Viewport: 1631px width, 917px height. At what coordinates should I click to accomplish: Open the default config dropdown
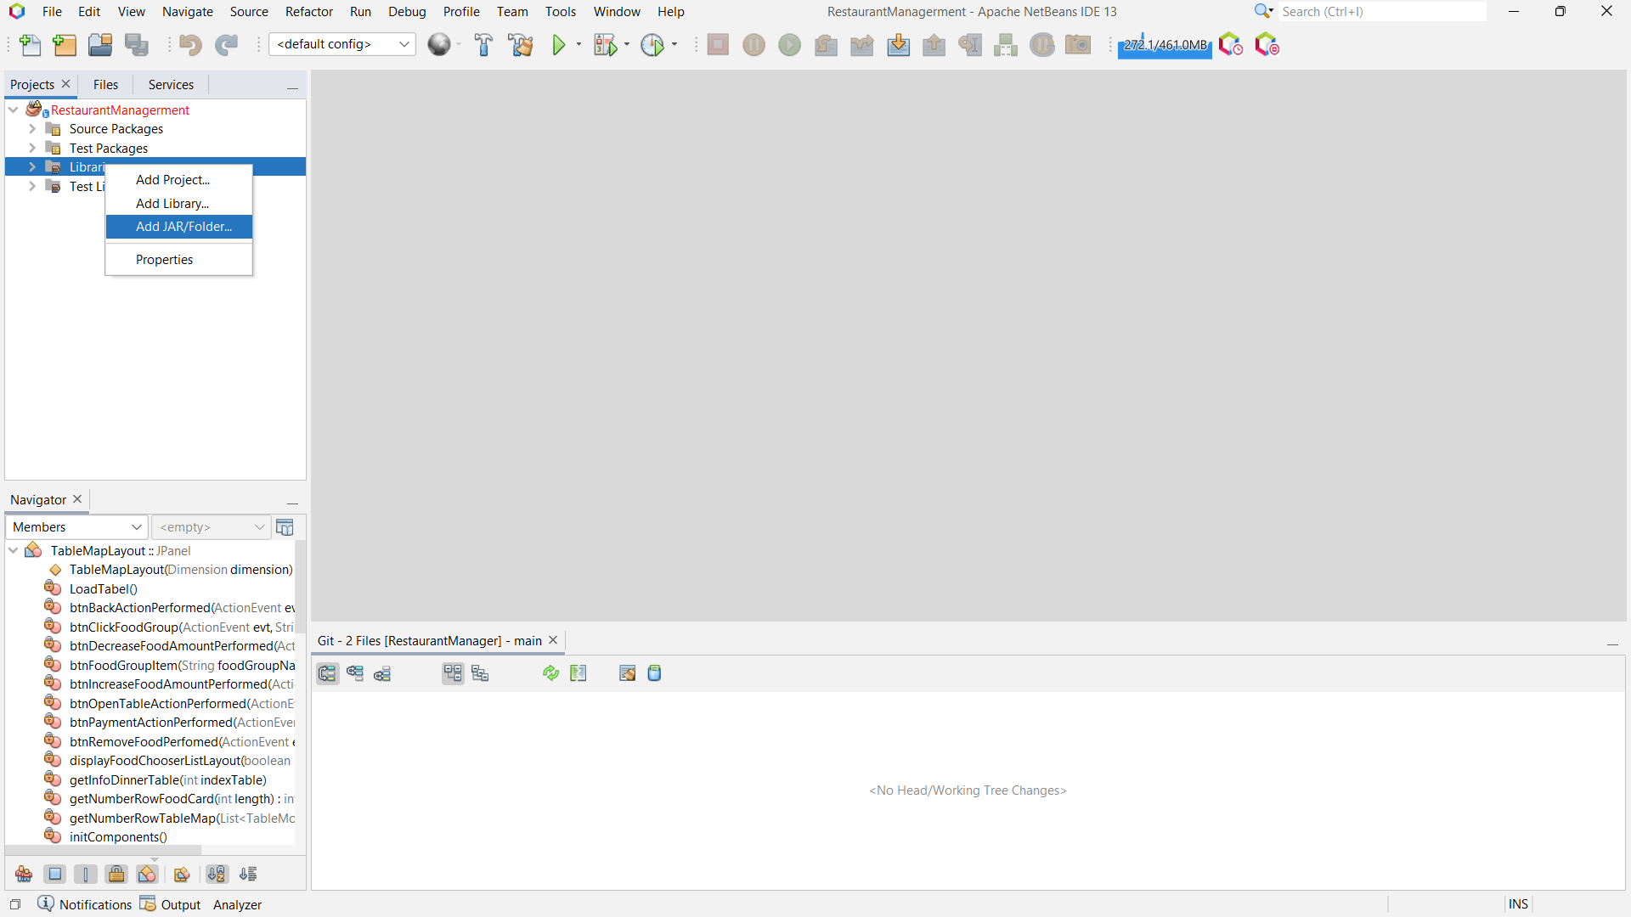point(341,44)
